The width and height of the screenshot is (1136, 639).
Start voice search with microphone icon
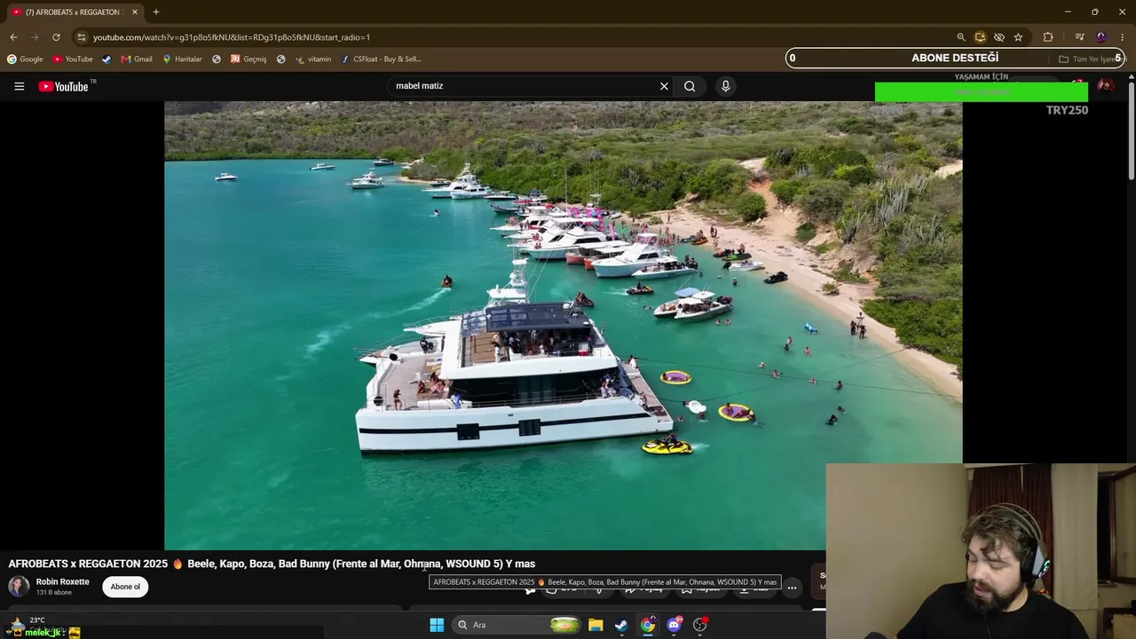[x=725, y=86]
